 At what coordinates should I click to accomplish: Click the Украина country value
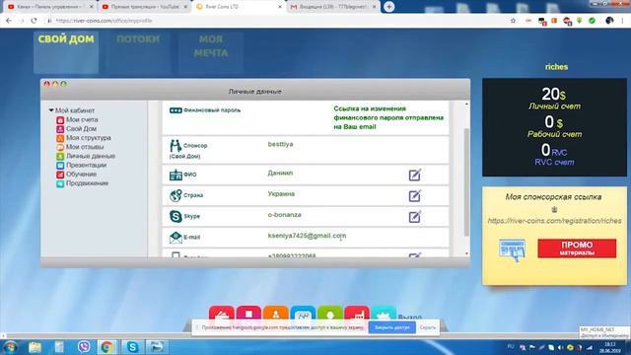(x=281, y=194)
